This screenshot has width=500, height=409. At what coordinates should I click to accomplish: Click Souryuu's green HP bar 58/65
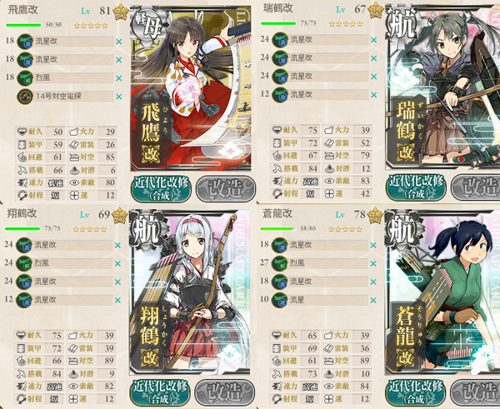[277, 228]
